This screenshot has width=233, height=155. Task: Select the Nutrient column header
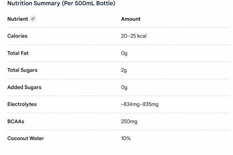(18, 19)
